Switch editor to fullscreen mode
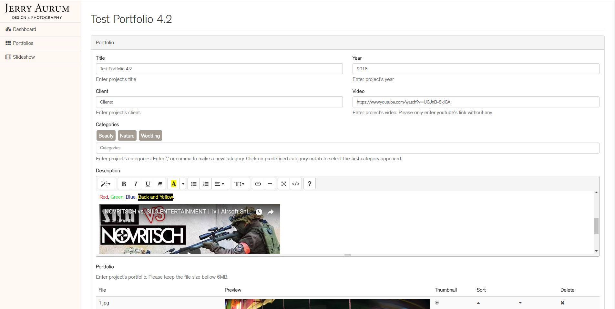615x309 pixels. (284, 184)
